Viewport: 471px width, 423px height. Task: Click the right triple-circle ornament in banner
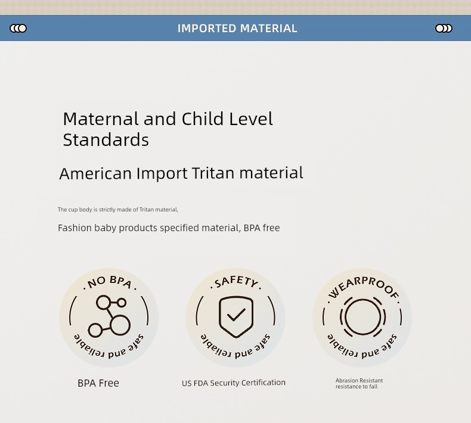point(444,28)
